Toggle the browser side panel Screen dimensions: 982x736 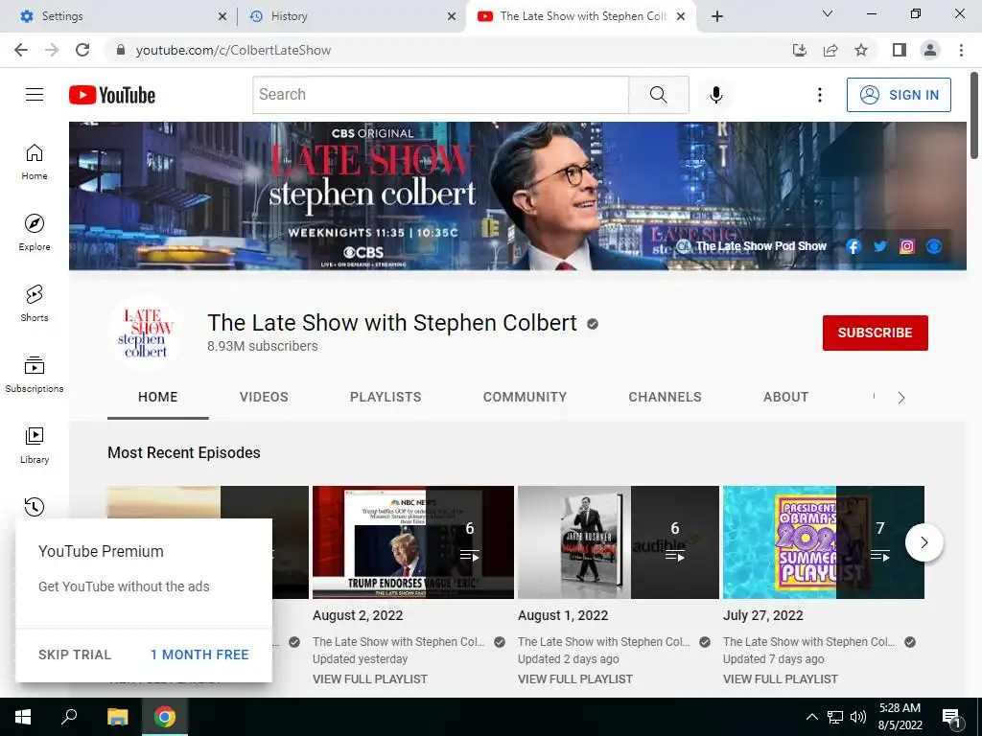coord(900,50)
